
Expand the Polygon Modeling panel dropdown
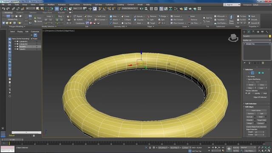point(17,26)
